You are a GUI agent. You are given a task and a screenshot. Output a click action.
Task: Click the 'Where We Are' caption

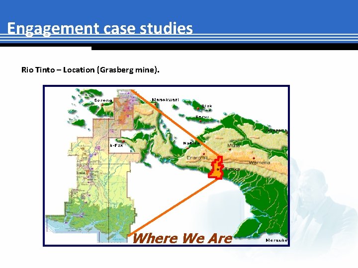(x=182, y=238)
